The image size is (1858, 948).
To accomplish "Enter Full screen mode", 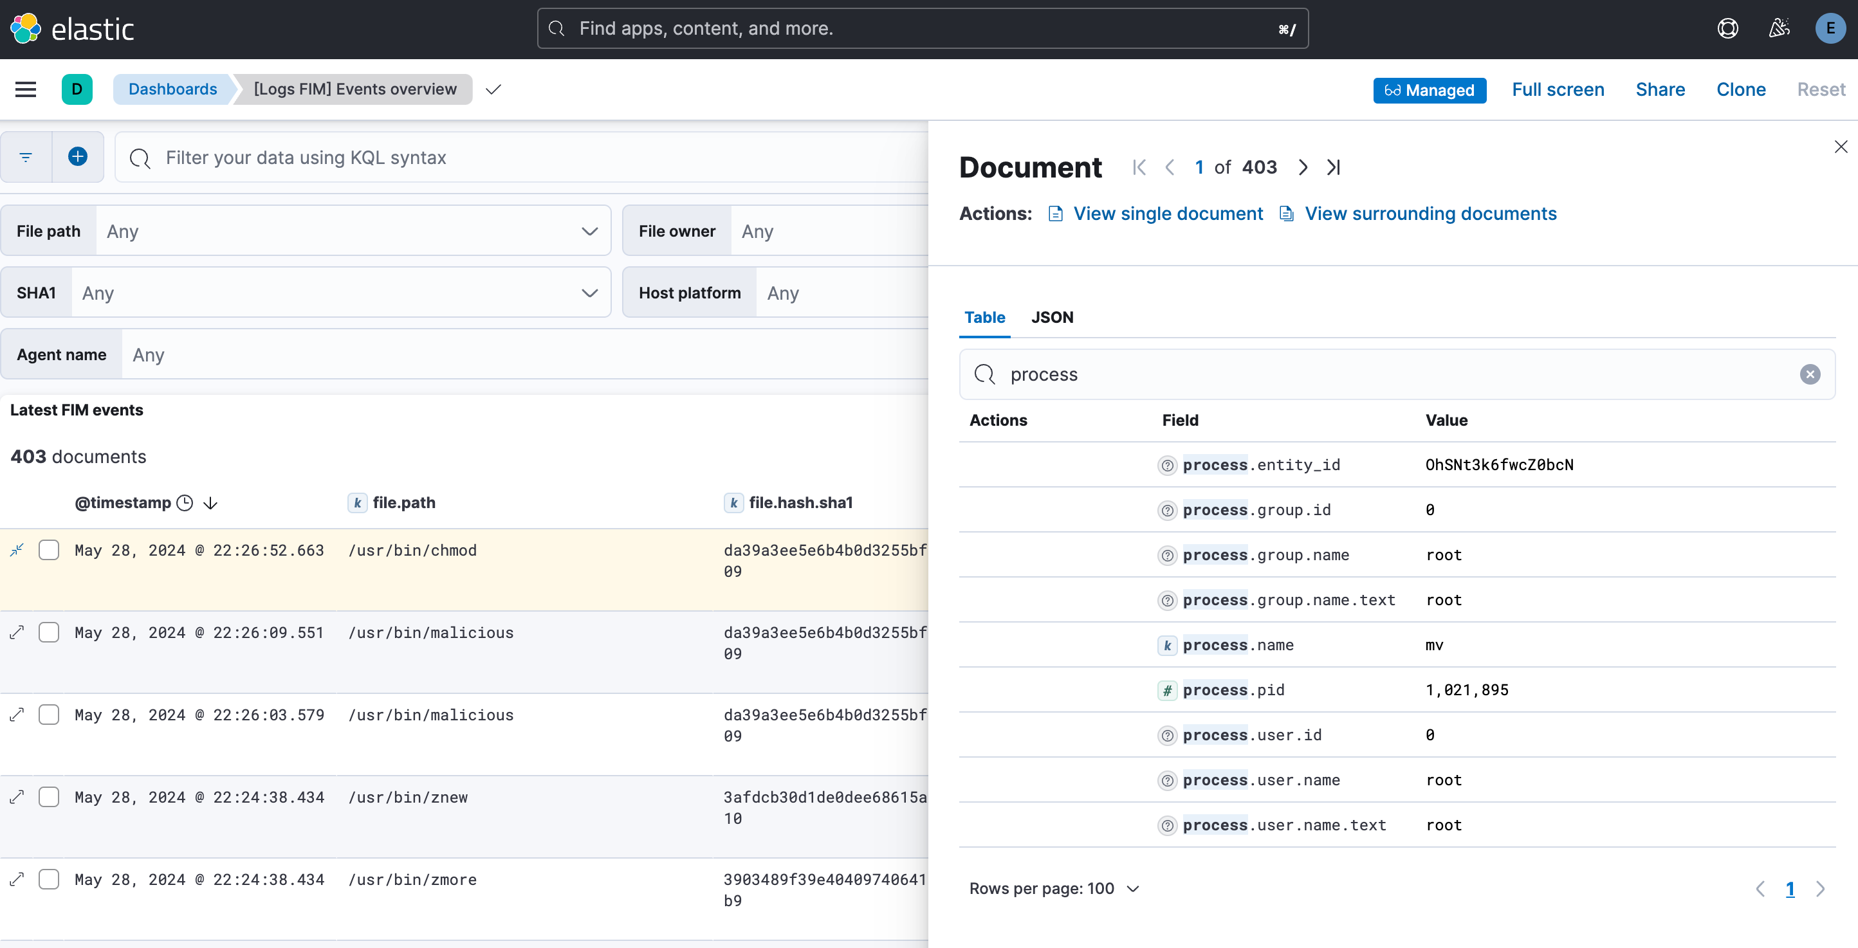I will [1558, 89].
